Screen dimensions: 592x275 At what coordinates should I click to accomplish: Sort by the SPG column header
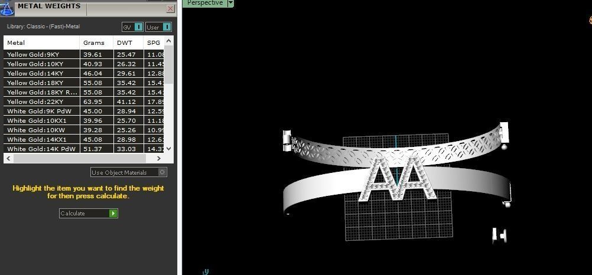pos(154,42)
